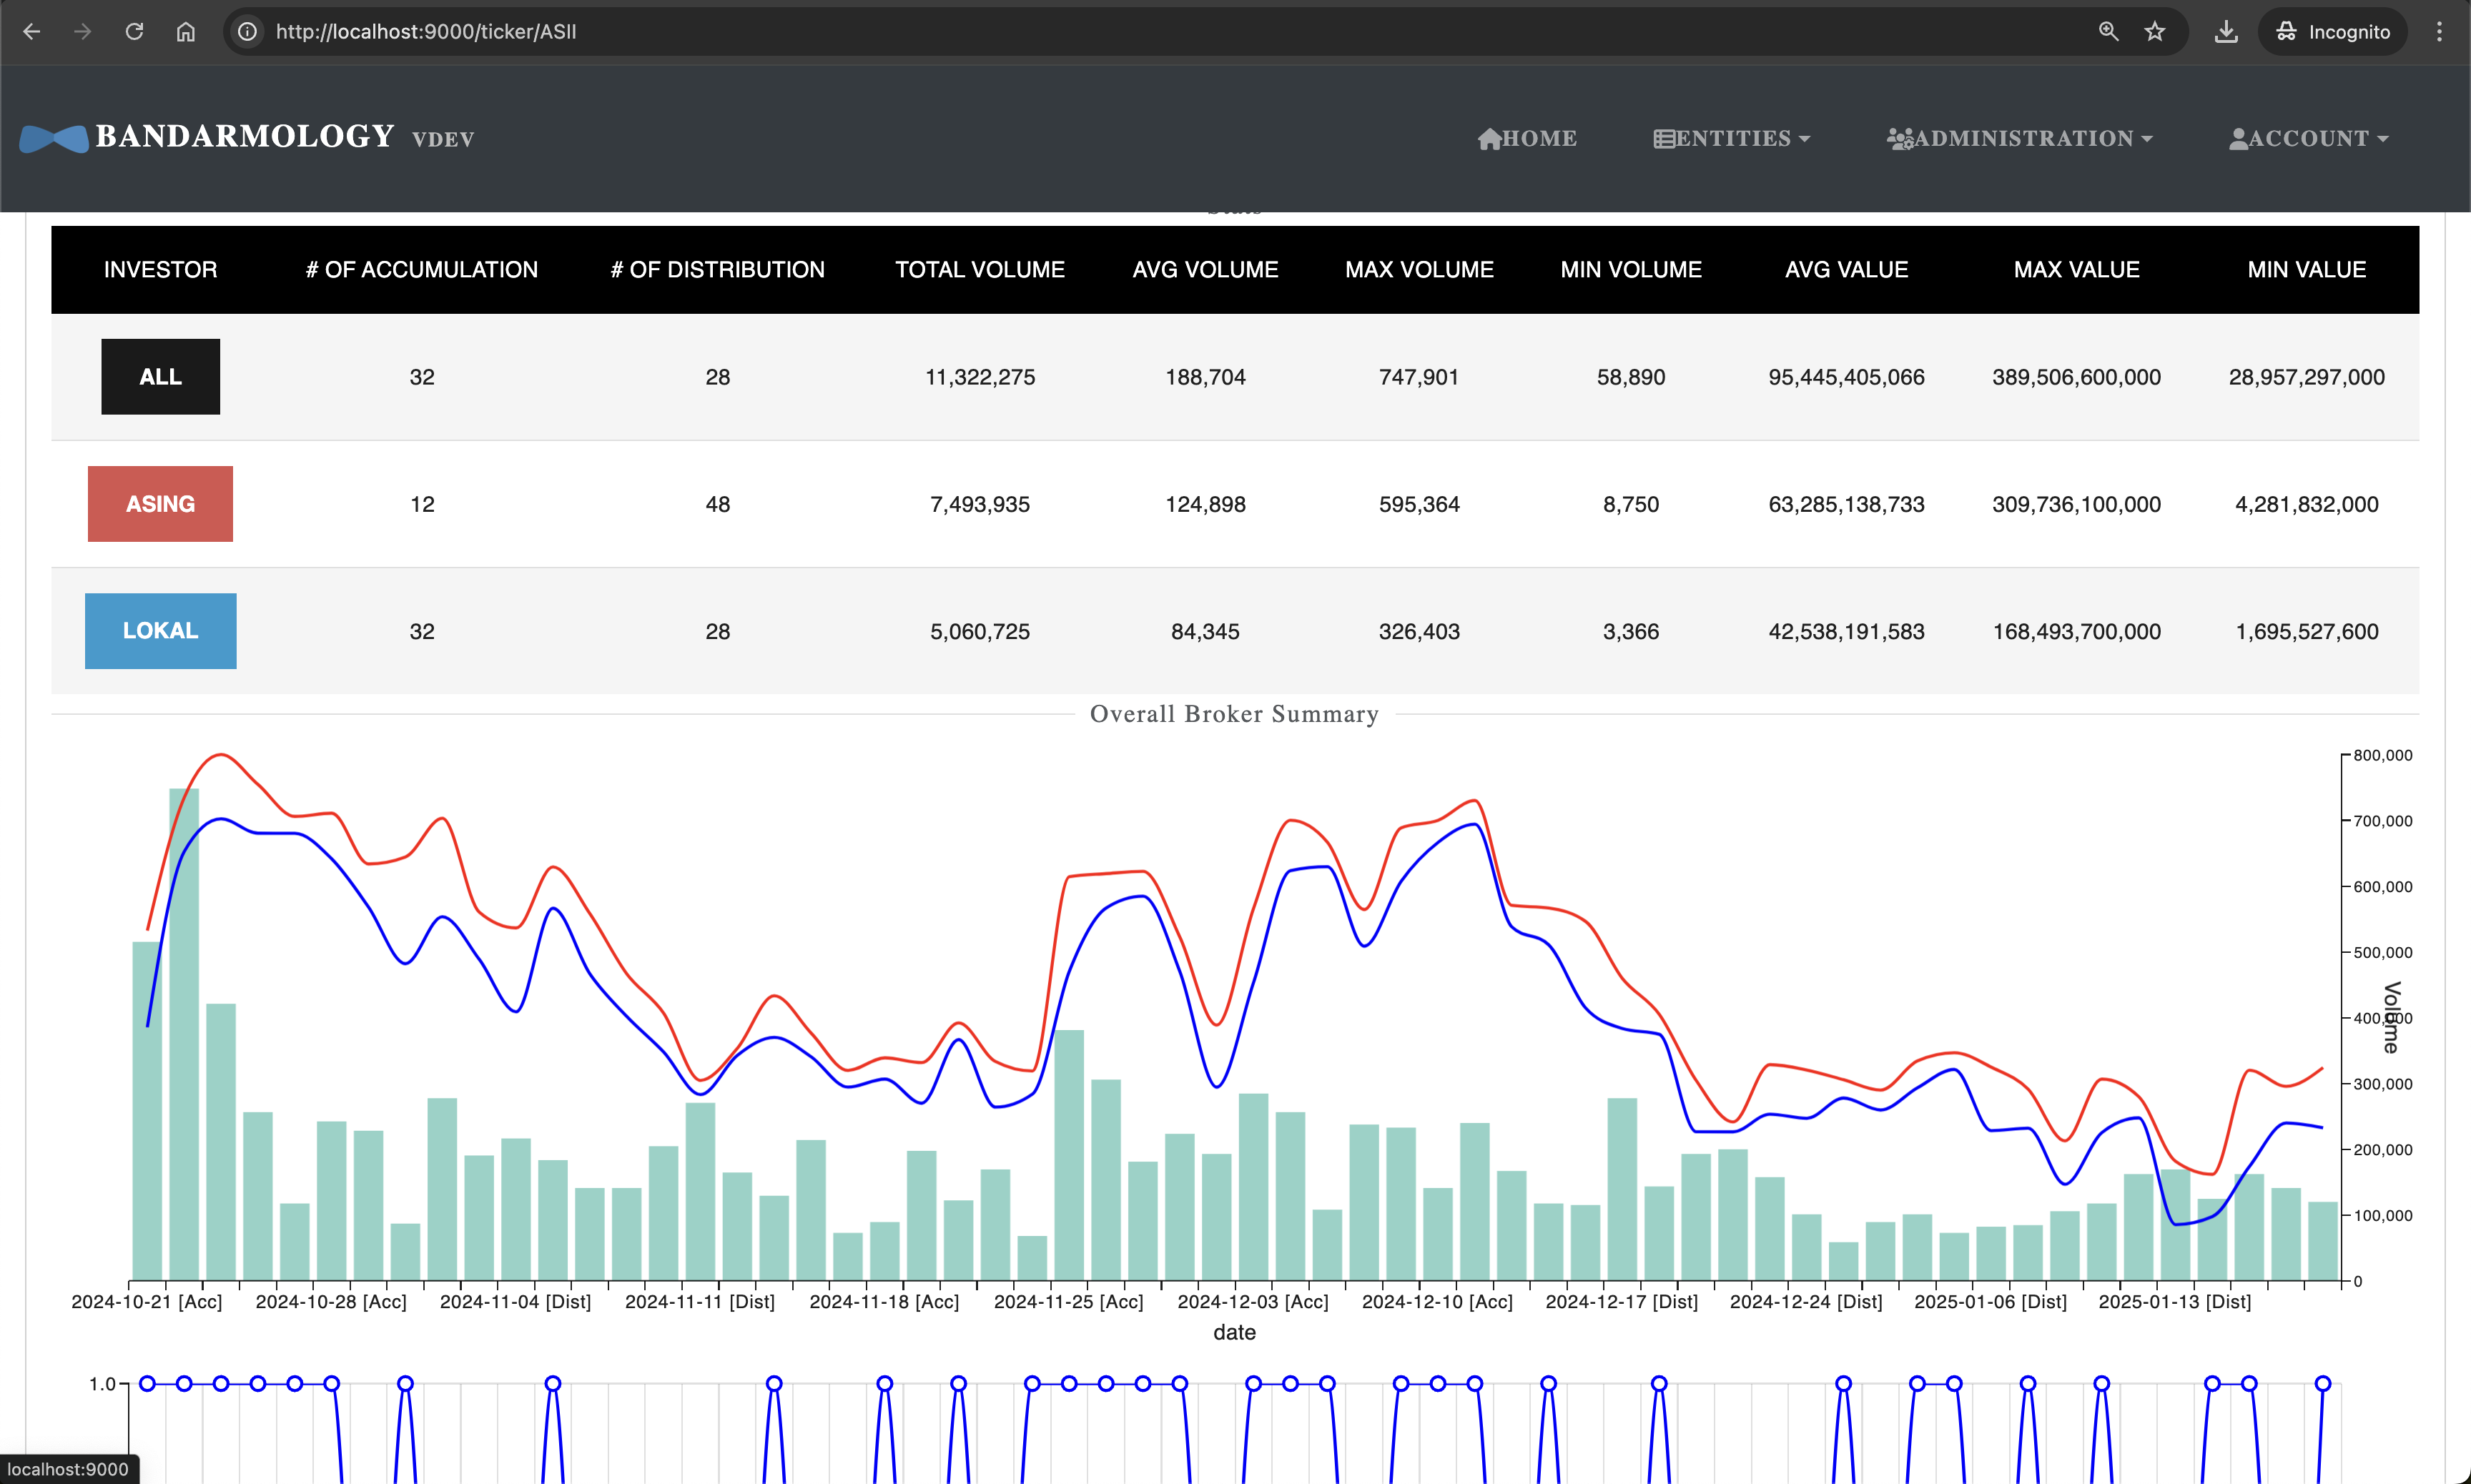The width and height of the screenshot is (2471, 1484).
Task: Click the browser forward arrow
Action: click(x=83, y=31)
